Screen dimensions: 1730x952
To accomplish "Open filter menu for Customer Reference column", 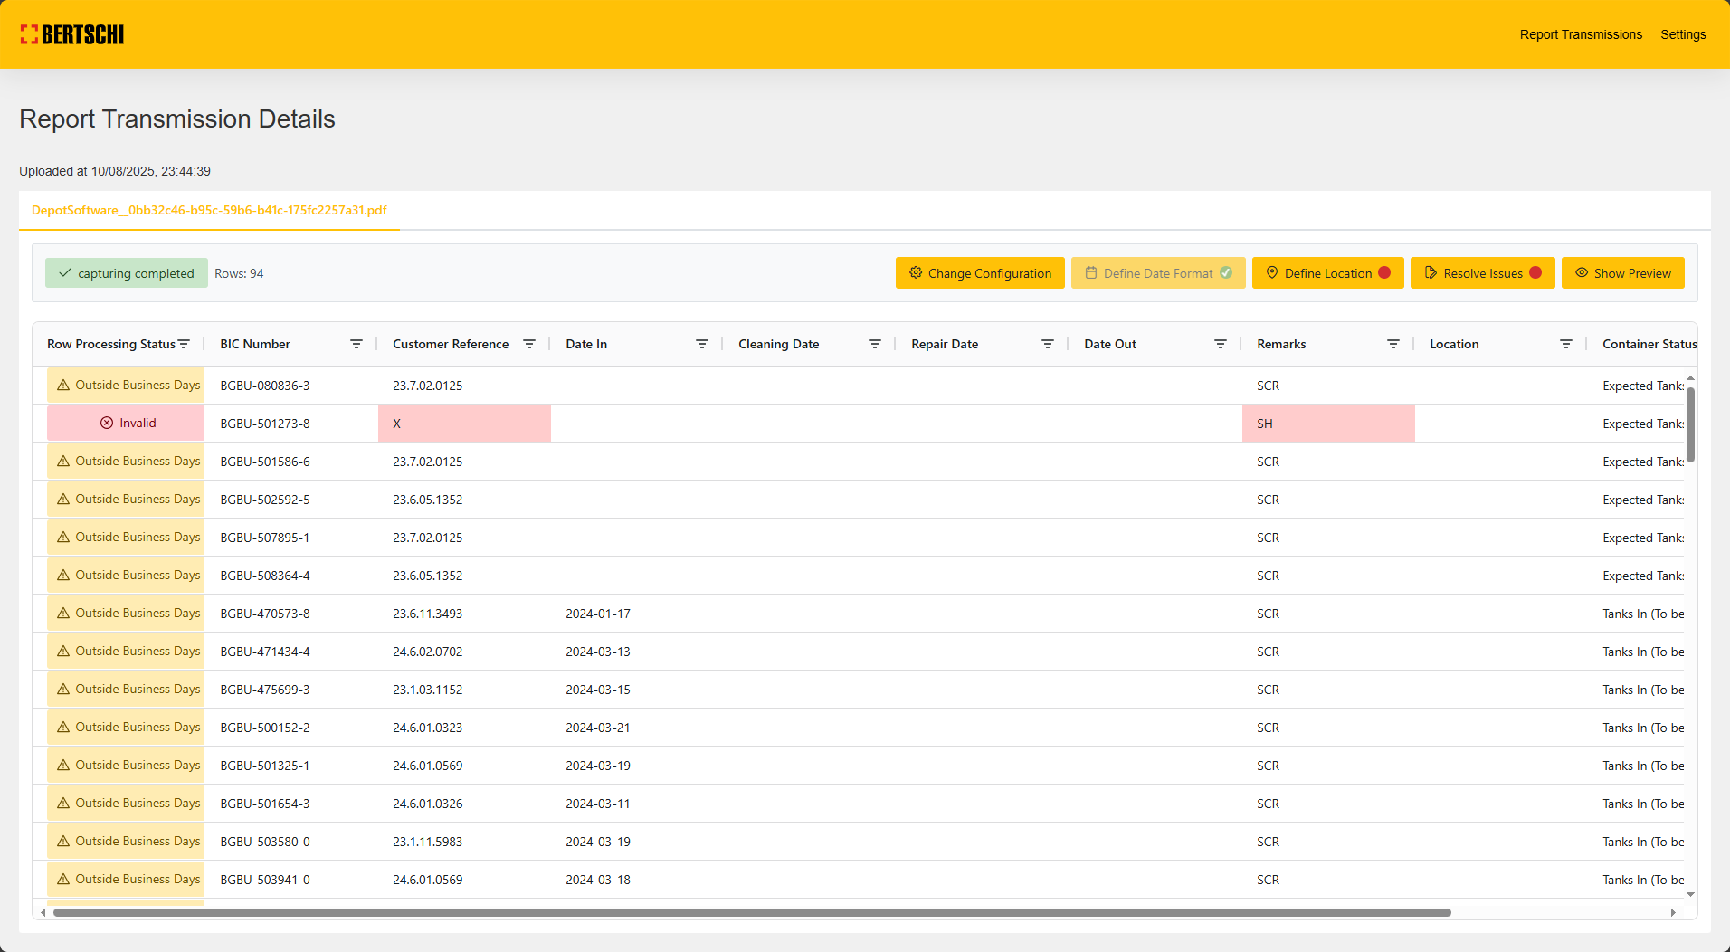I will (x=529, y=344).
